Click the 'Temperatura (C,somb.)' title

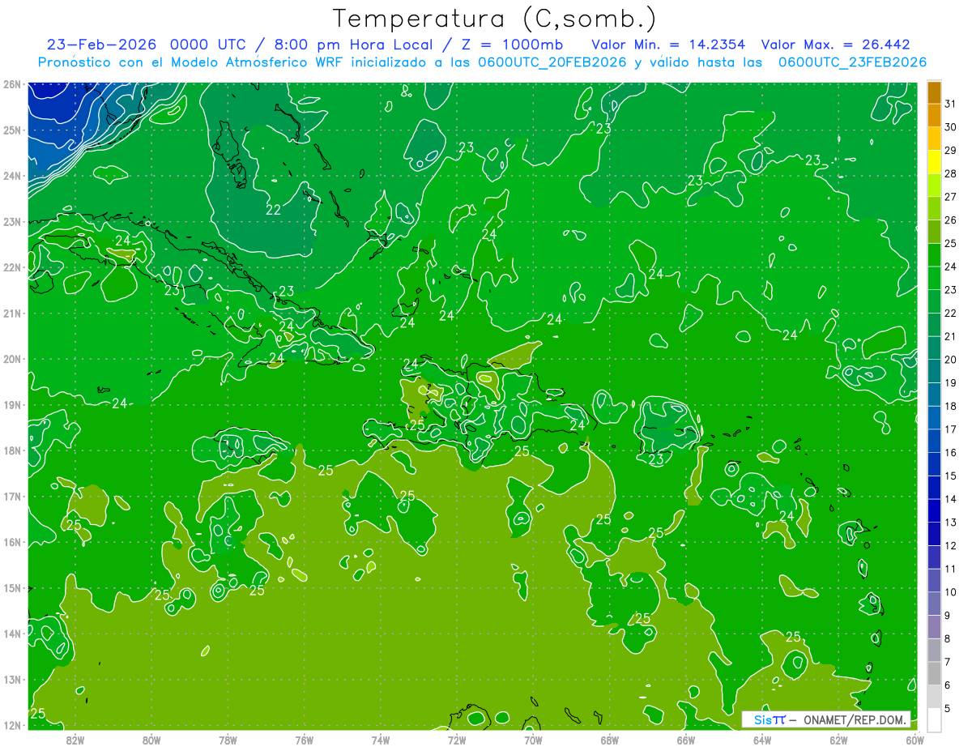click(495, 18)
